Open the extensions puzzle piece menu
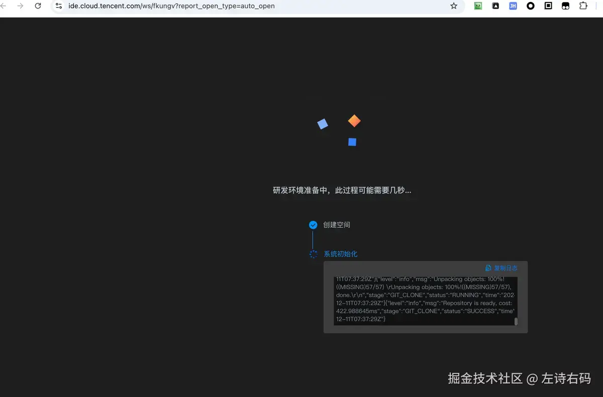The height and width of the screenshot is (397, 603). (583, 6)
